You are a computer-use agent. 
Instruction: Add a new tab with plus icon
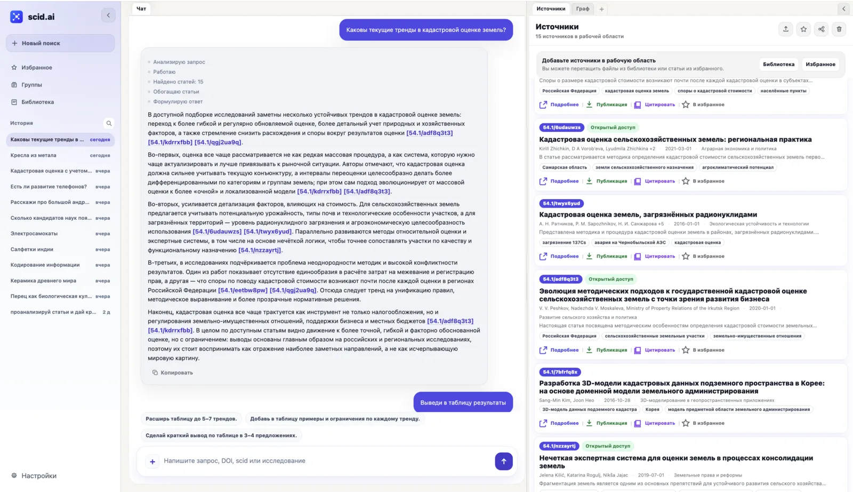(x=601, y=9)
